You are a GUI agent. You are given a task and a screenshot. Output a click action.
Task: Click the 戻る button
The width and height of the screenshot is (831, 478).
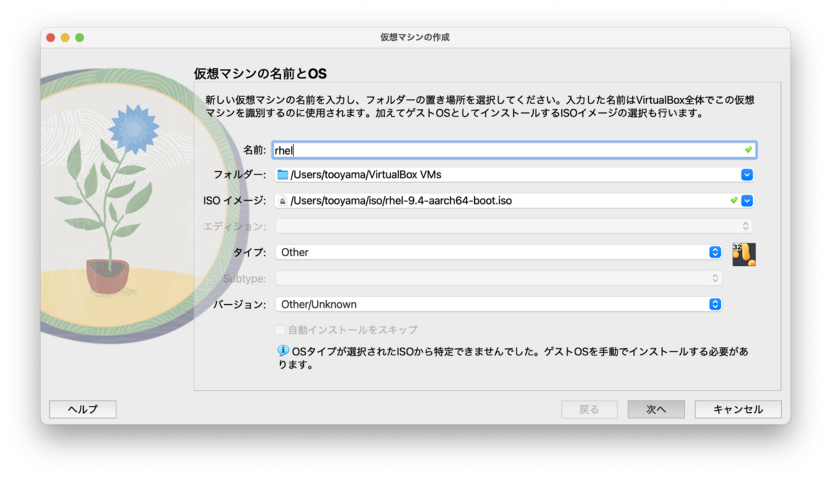(589, 409)
